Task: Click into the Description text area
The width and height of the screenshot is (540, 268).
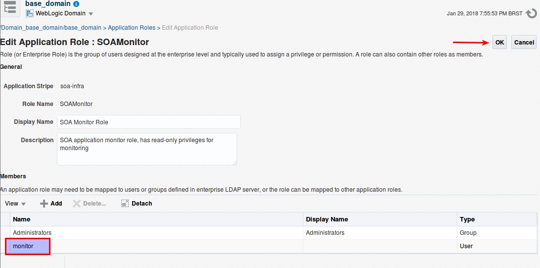Action: [147, 149]
